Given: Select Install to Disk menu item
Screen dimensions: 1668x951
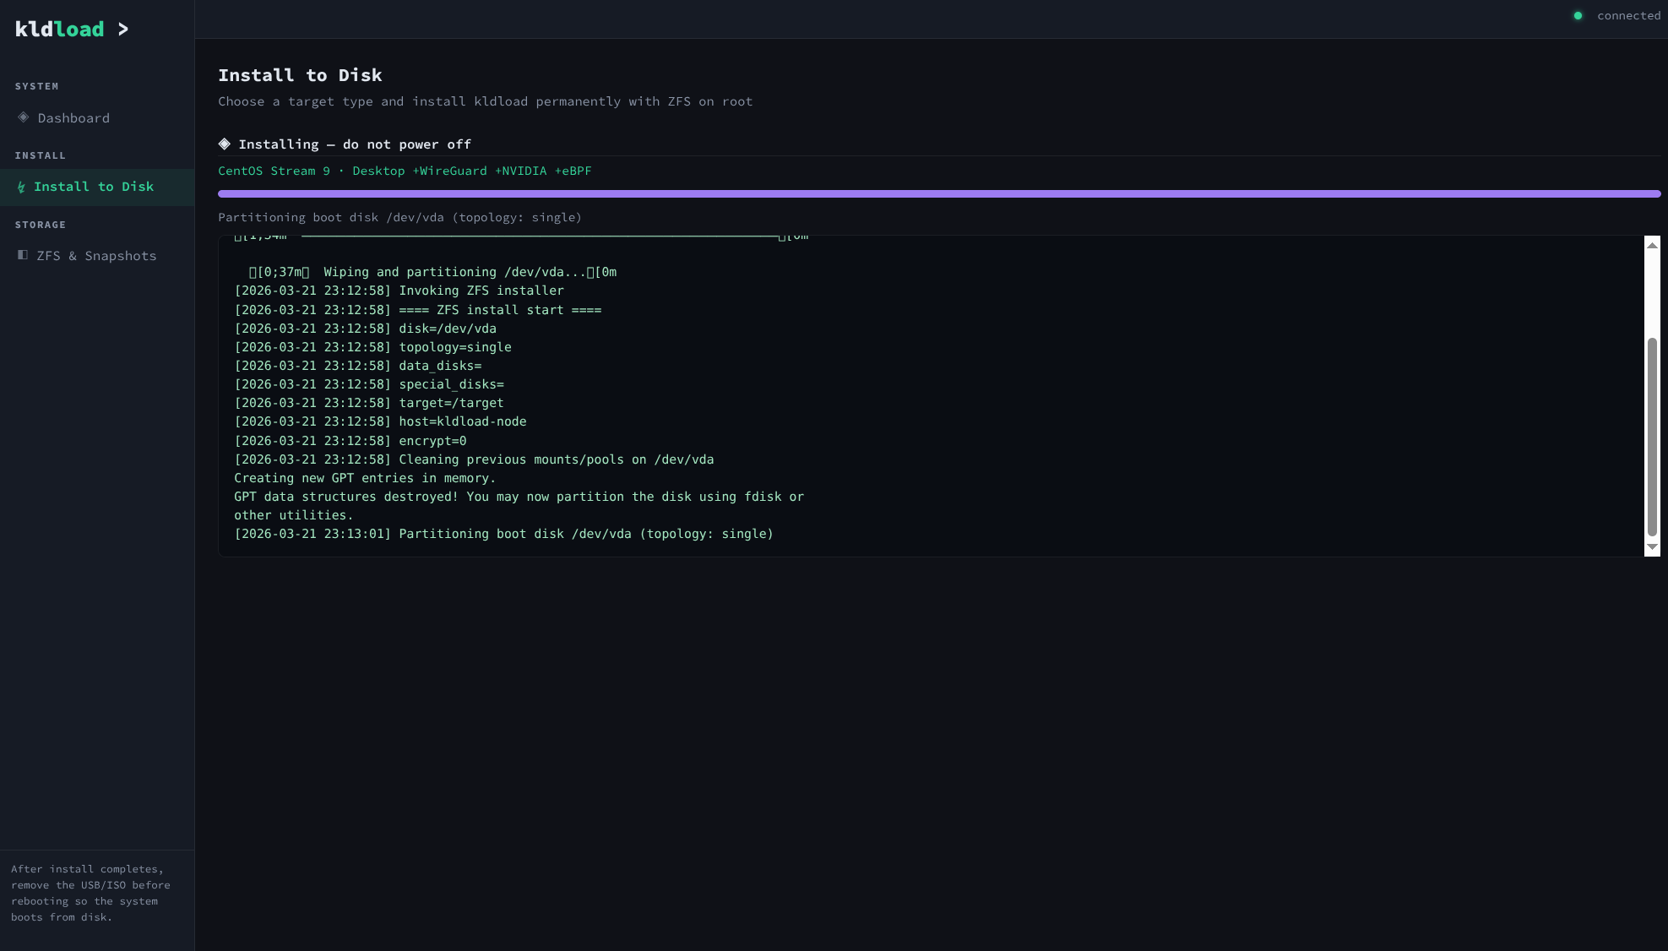Looking at the screenshot, I should click(x=94, y=187).
